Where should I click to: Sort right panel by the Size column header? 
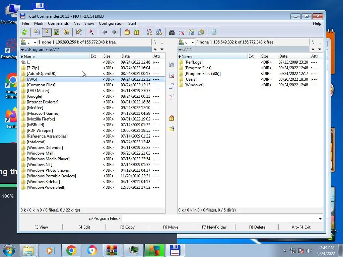(x=269, y=56)
